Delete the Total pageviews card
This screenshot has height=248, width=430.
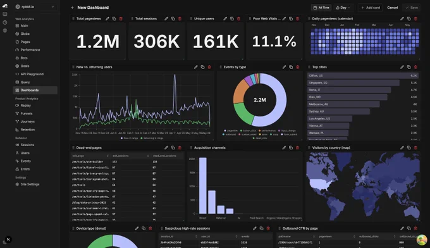pyautogui.click(x=121, y=18)
